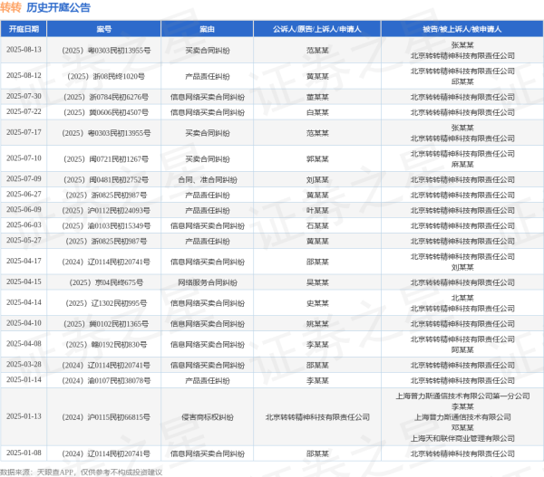Viewport: 544px width, 477px height.
Task: Click defendant 上海天和联伴商业管理有限公司
Action: pos(462,437)
